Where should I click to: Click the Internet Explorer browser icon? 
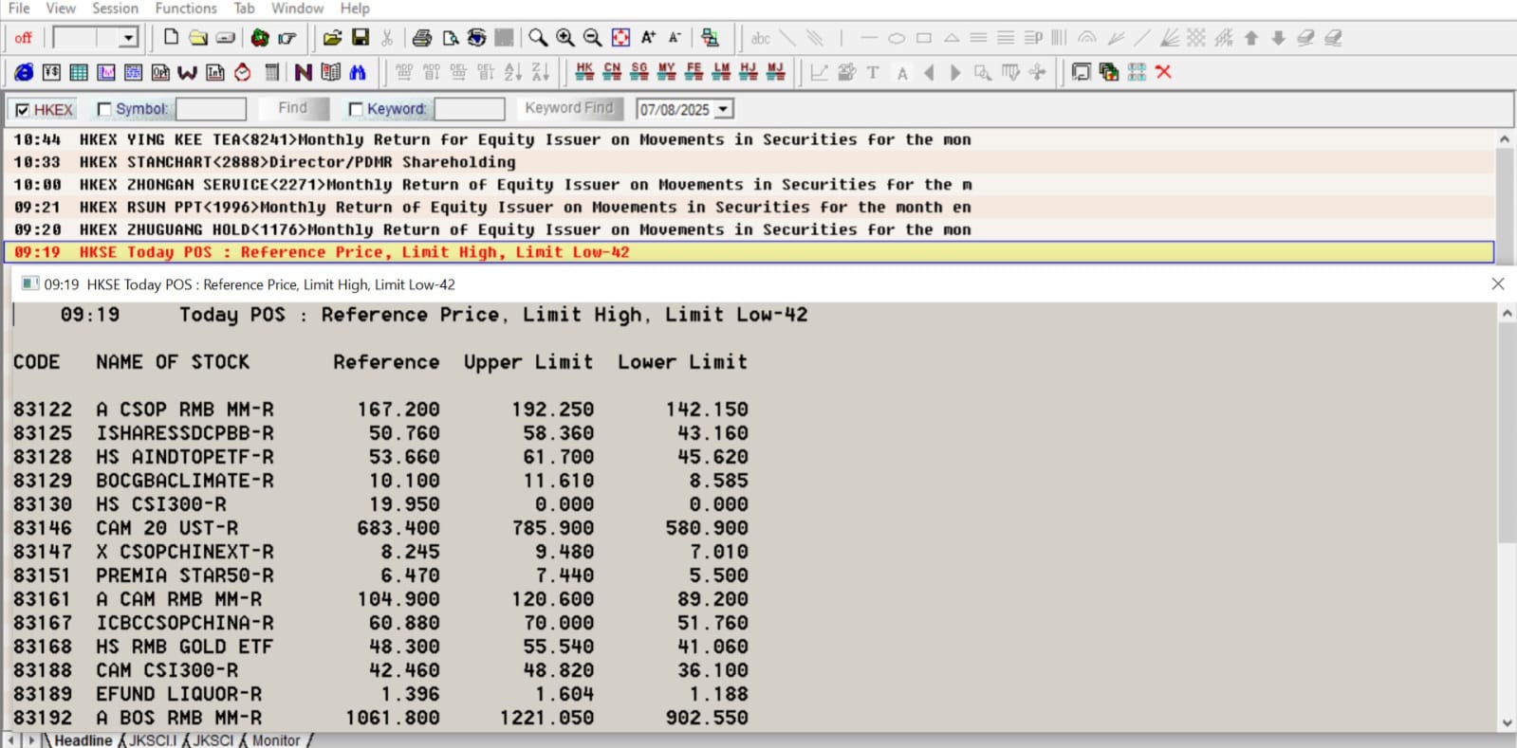point(24,72)
